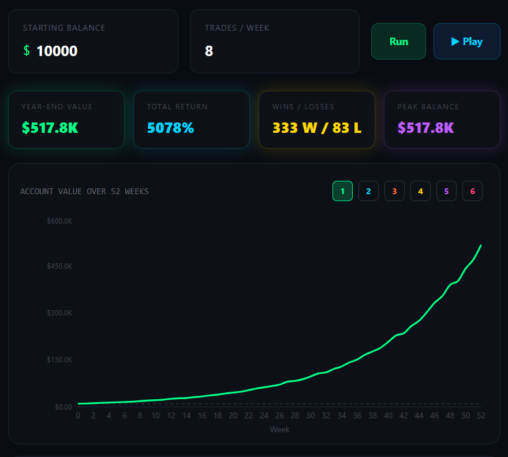Select simulation 1 chart toggle
Viewport: 508px width, 457px height.
click(x=342, y=191)
